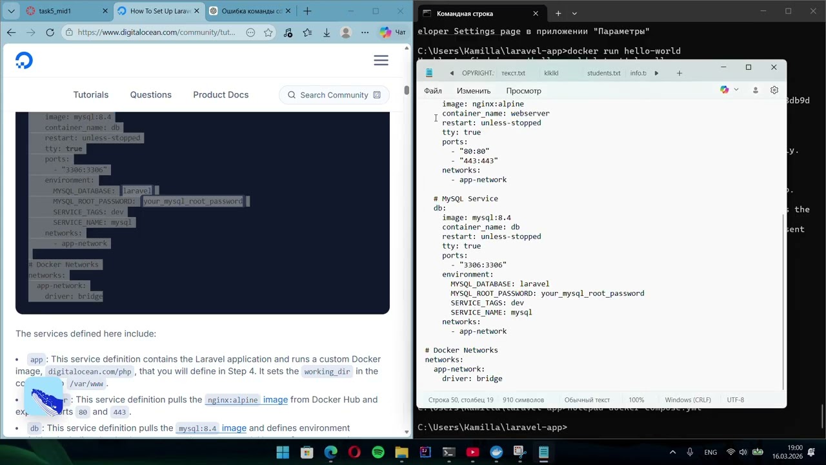826x465 pixels.
Task: Open File Explorer from the taskbar
Action: [402, 452]
